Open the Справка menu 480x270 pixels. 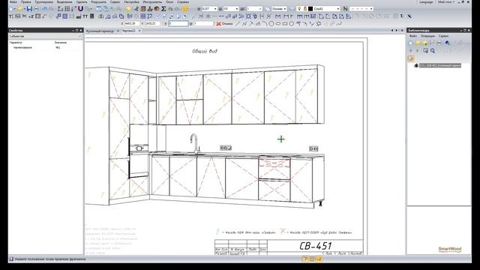point(183,1)
